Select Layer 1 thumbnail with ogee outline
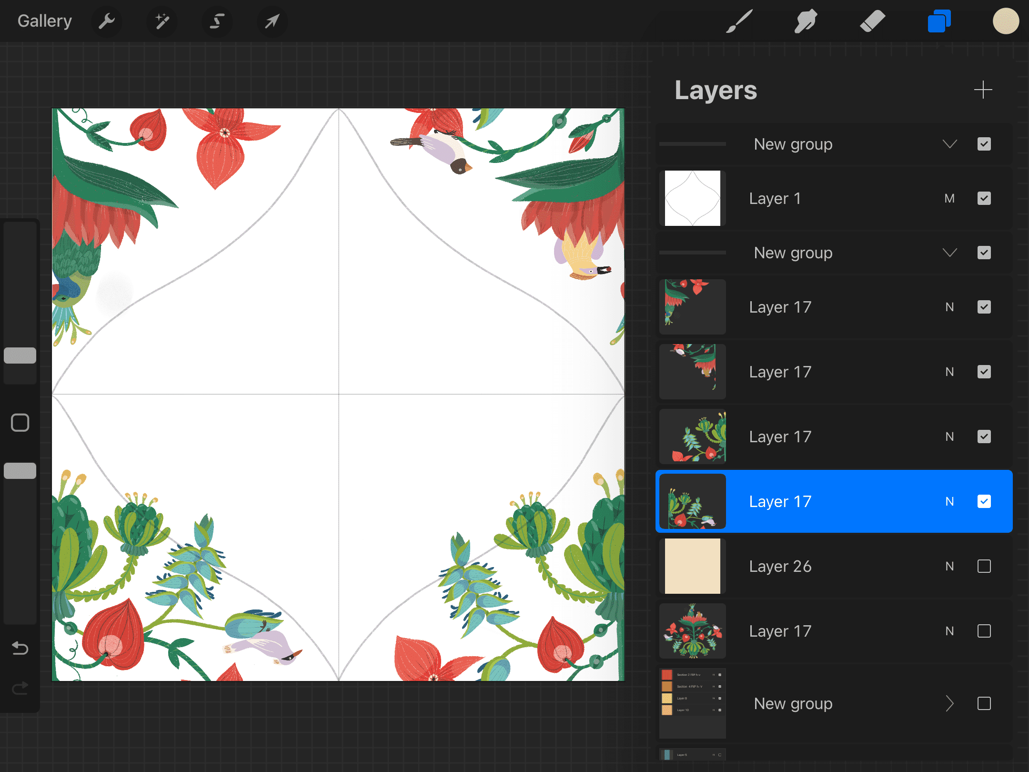The image size is (1029, 772). (692, 198)
